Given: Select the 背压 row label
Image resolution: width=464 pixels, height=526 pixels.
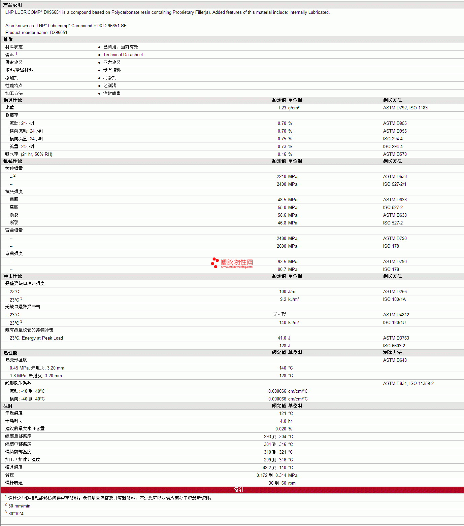Looking at the screenshot, I should [x=10, y=475].
